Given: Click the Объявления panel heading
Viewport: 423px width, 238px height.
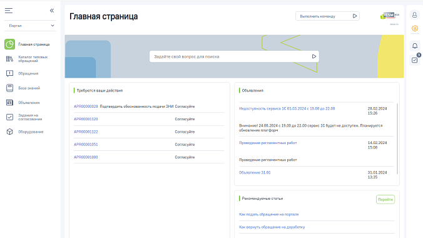Looking at the screenshot, I should [253, 90].
